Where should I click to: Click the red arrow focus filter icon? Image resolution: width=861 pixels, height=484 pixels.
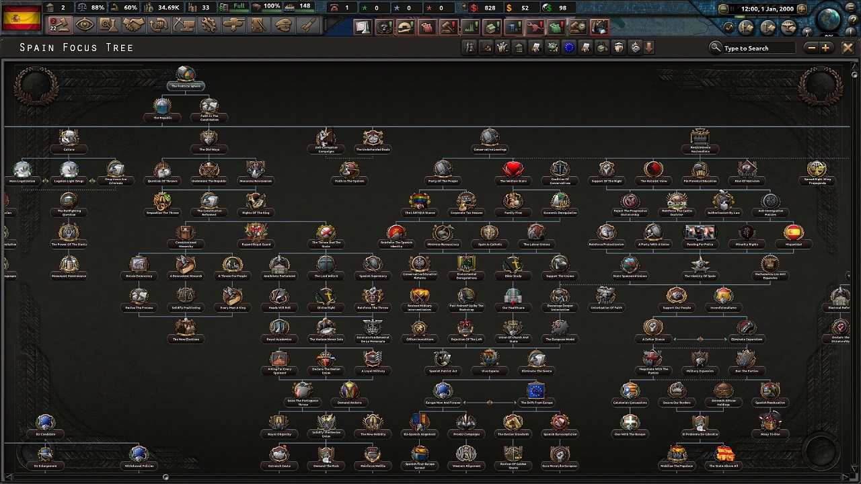pos(648,47)
